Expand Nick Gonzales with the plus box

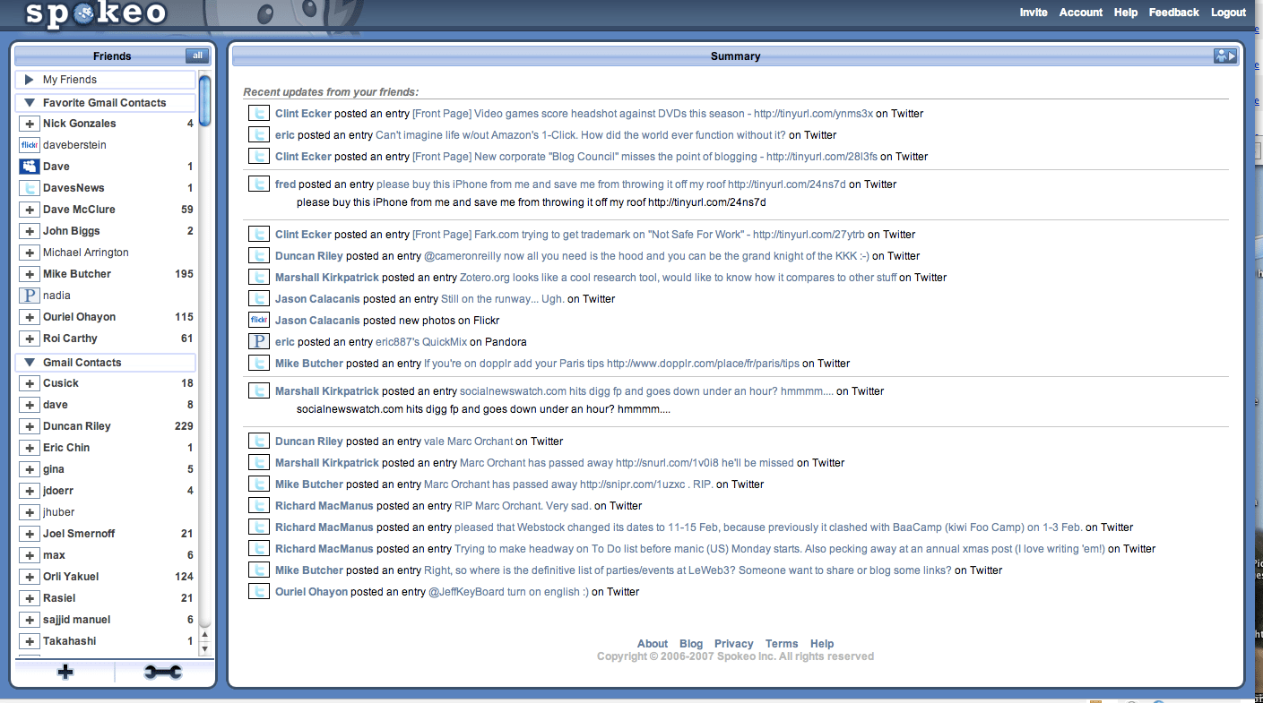(29, 124)
